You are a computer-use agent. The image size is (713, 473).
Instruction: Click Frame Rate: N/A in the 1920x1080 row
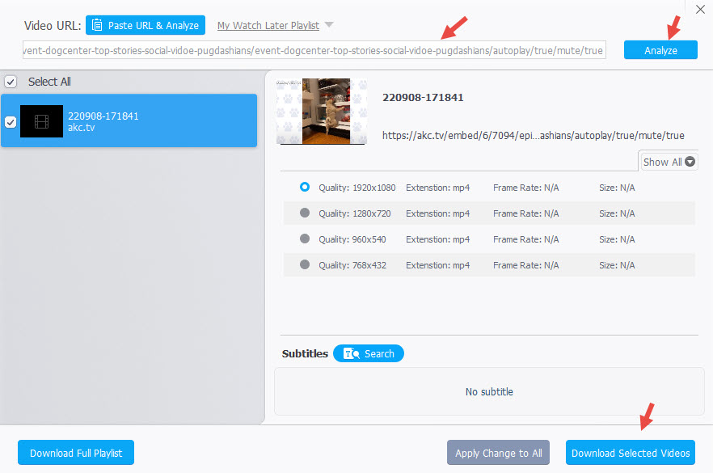(x=525, y=188)
